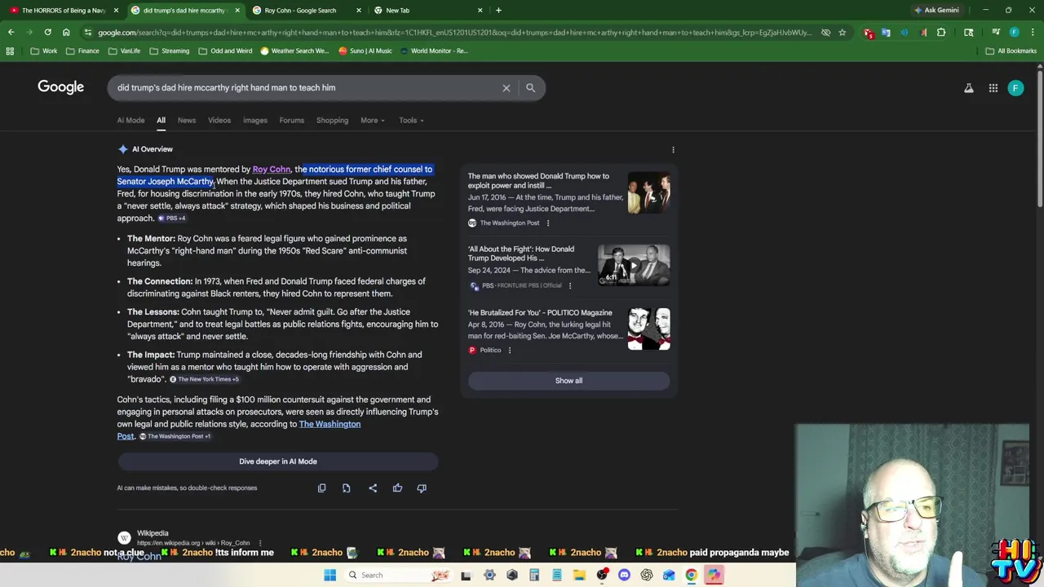Open a new browser tab with plus
This screenshot has height=587, width=1044.
pos(498,10)
